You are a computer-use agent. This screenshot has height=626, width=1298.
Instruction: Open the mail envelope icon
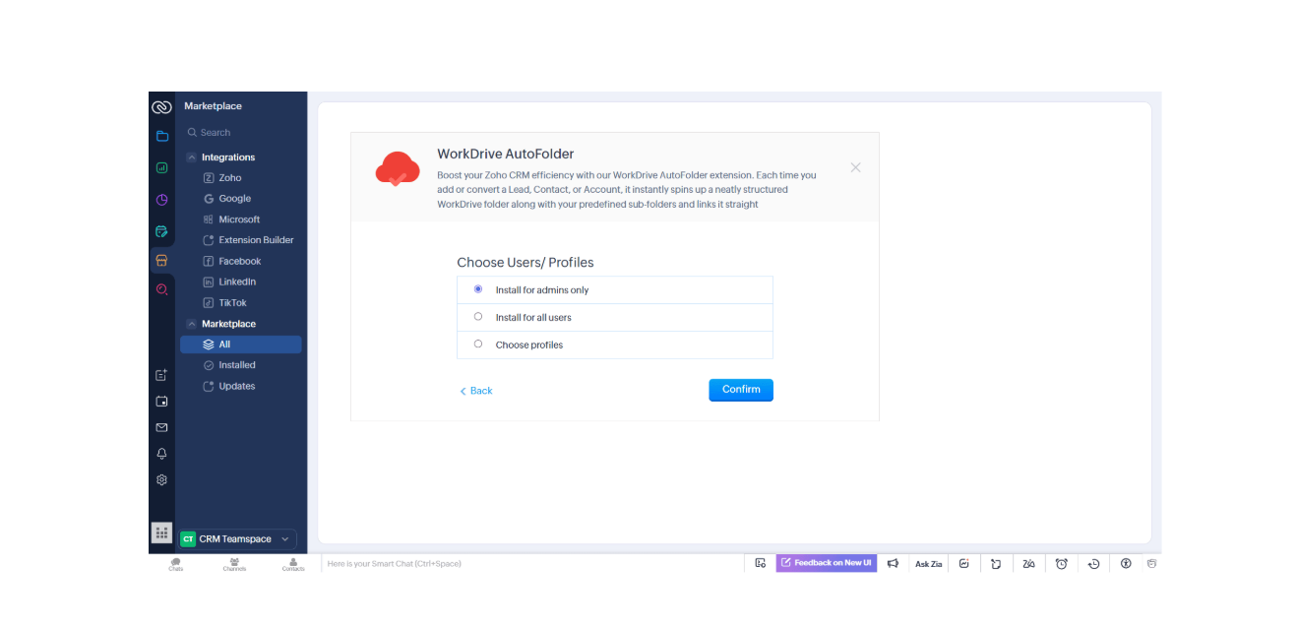(161, 427)
